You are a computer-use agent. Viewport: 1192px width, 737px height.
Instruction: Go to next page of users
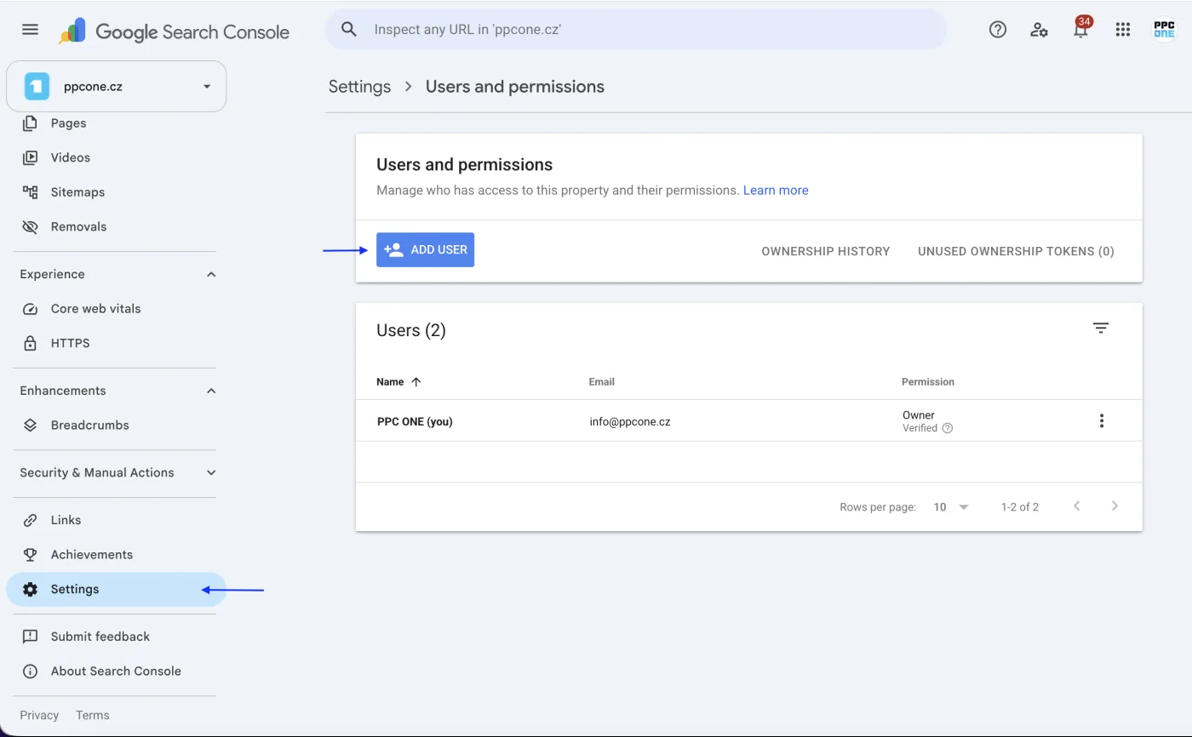pyautogui.click(x=1115, y=506)
